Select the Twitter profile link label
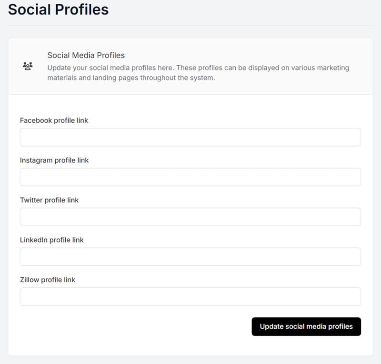The height and width of the screenshot is (364, 381). tap(49, 200)
